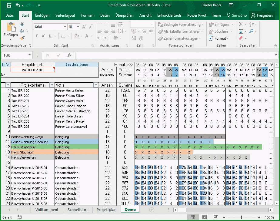Switch to the Seitenlayout ribbon tab
Screen dimensions: 280x221
pos(65,15)
